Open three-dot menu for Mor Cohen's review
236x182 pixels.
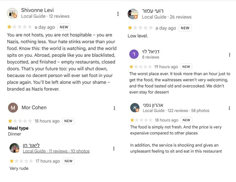114,108
